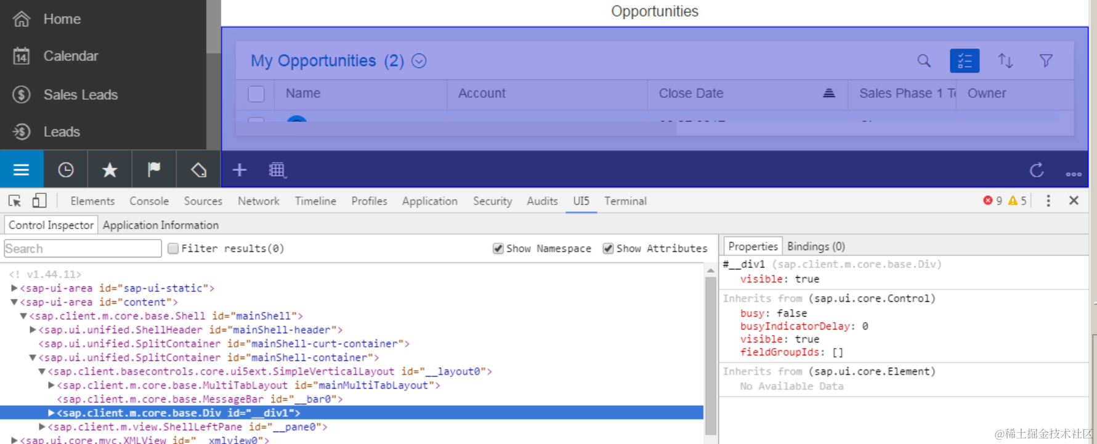The width and height of the screenshot is (1097, 444).
Task: Click the Close Date sort indicator icon
Action: (x=829, y=93)
